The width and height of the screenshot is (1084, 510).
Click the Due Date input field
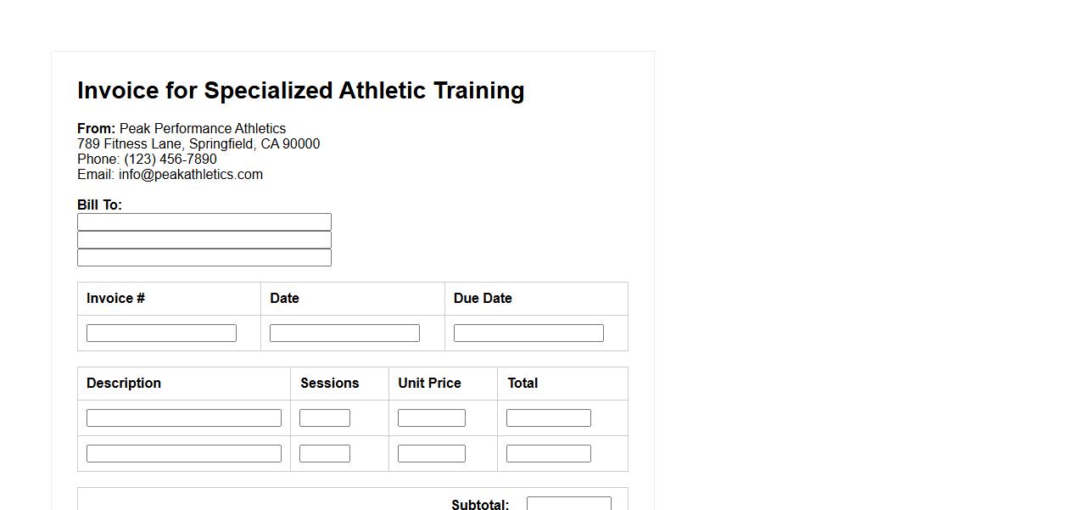pos(528,333)
